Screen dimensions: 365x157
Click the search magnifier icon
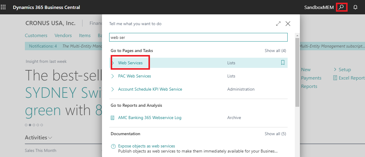pyautogui.click(x=341, y=7)
